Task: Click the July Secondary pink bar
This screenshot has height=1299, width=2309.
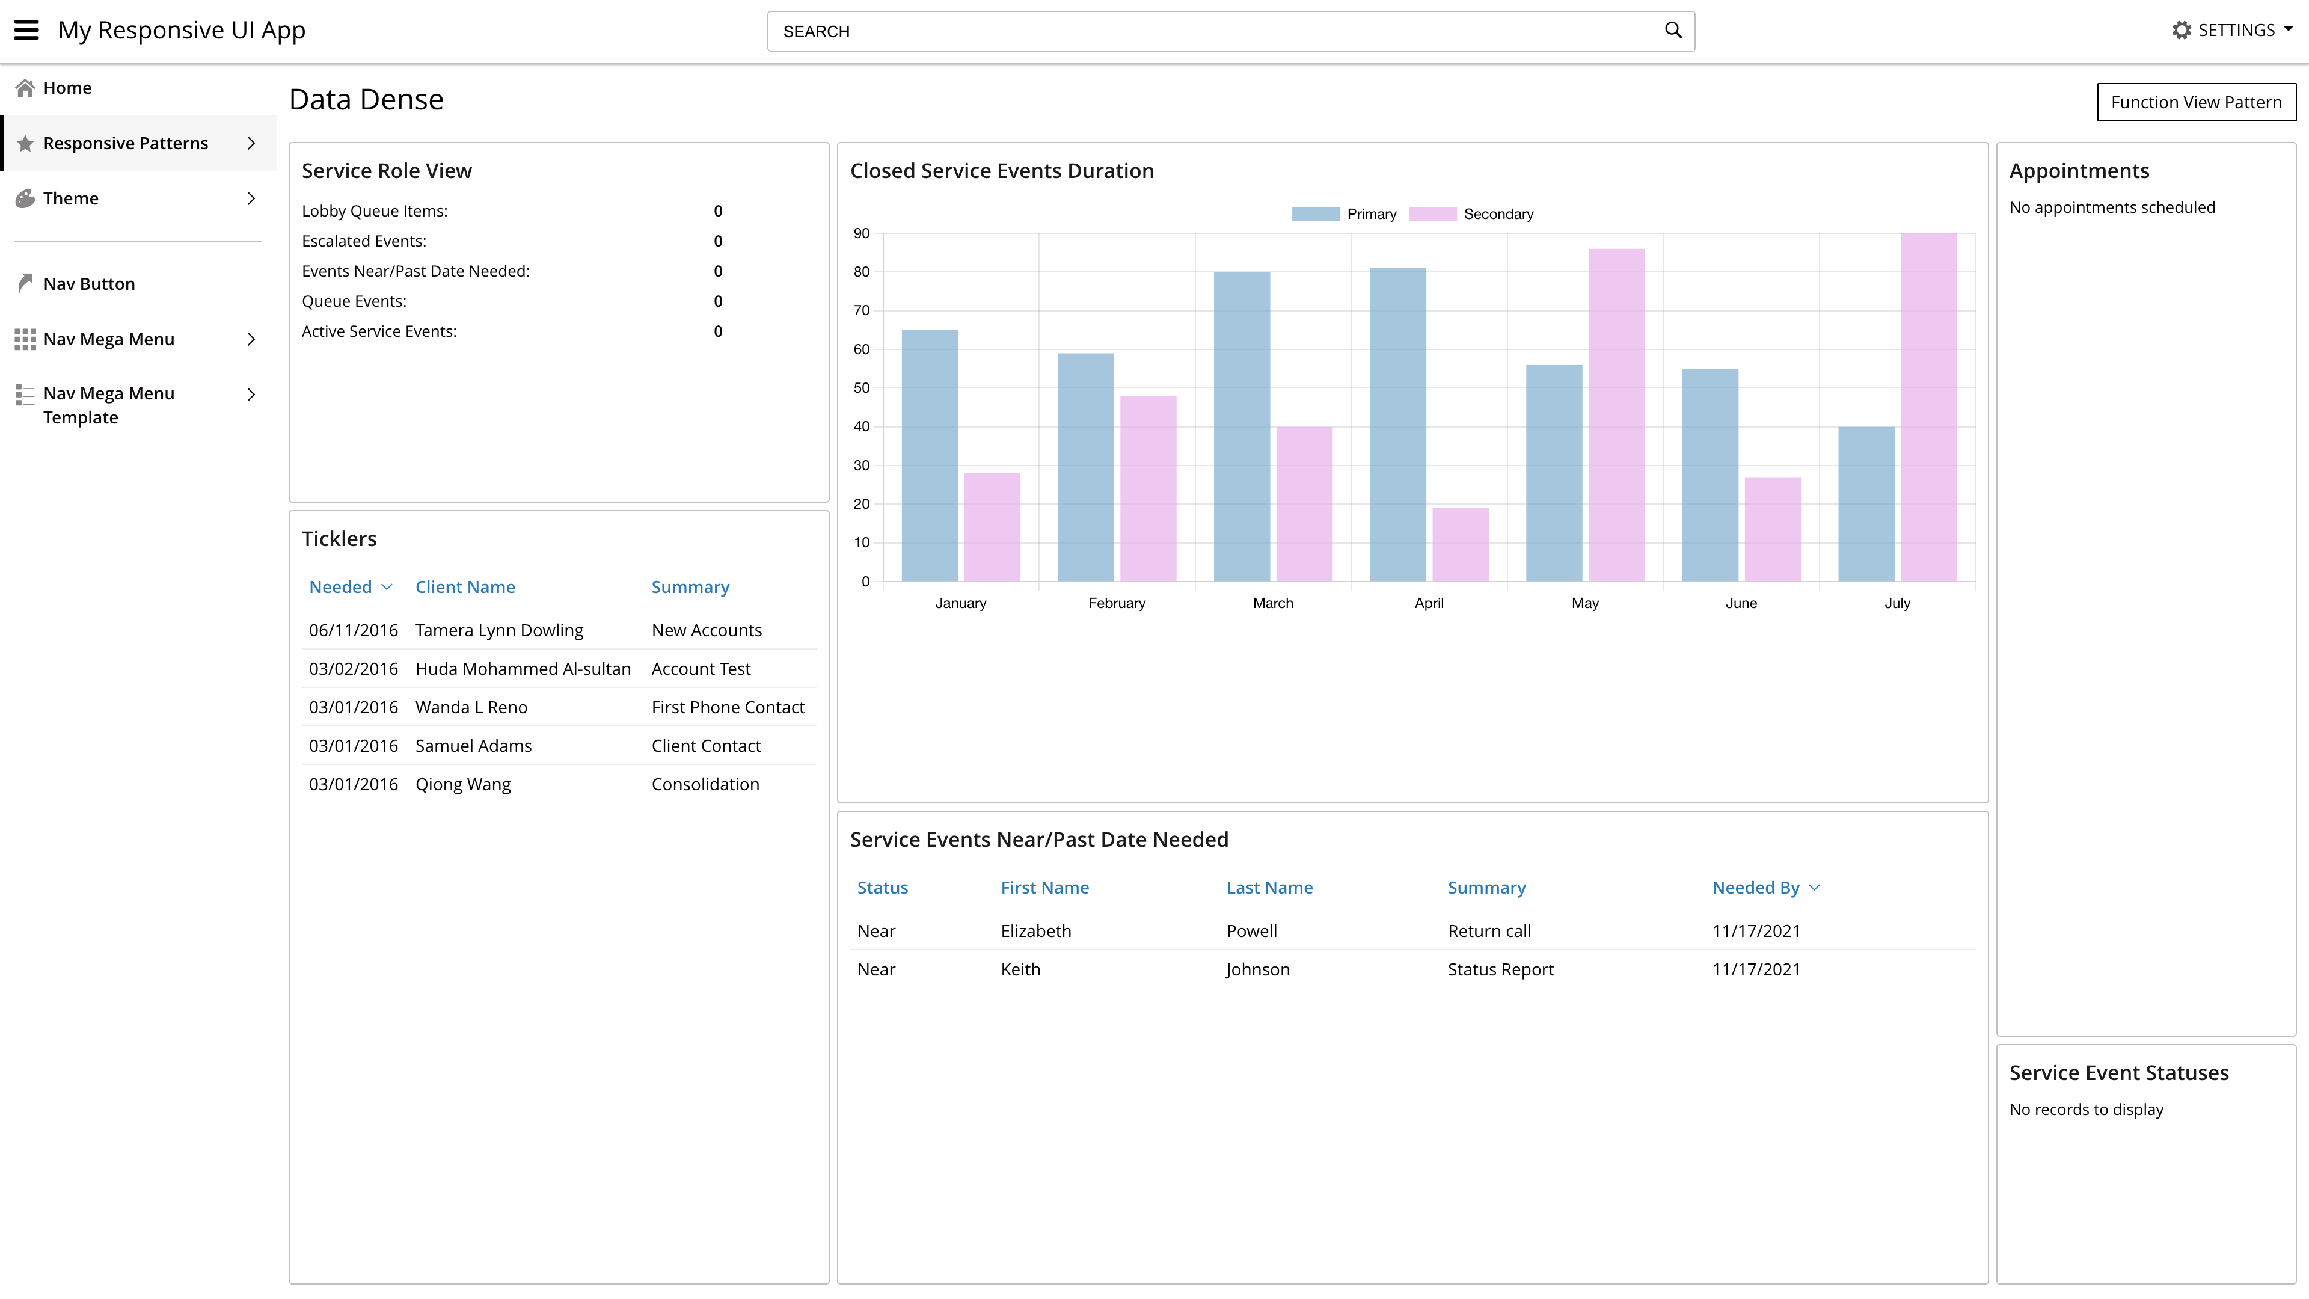Action: point(1928,407)
